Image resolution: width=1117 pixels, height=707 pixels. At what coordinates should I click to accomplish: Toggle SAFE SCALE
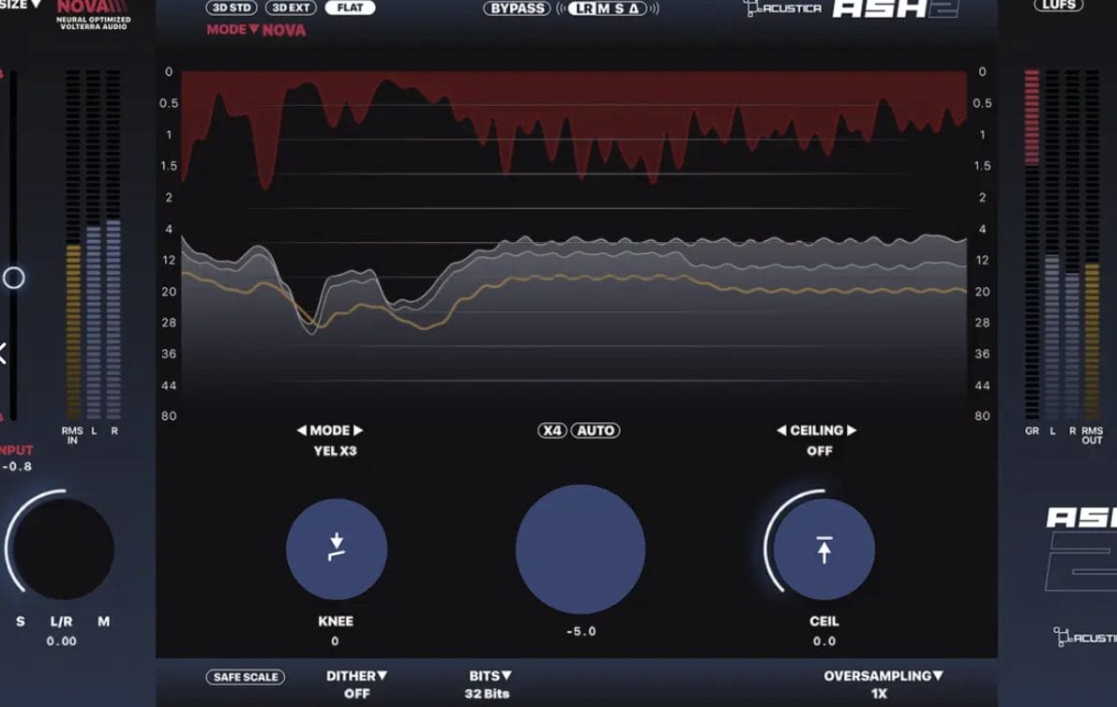(x=246, y=676)
